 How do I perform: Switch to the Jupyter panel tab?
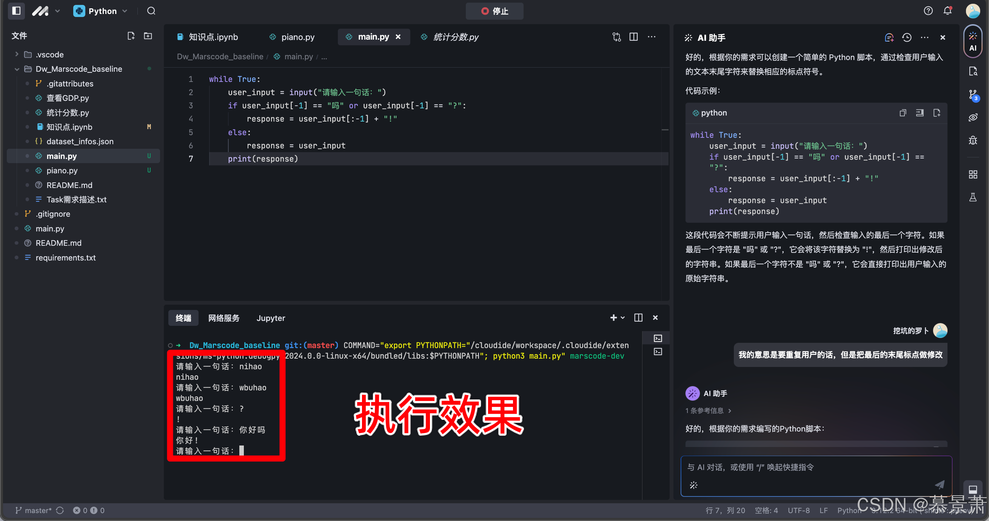pyautogui.click(x=271, y=318)
